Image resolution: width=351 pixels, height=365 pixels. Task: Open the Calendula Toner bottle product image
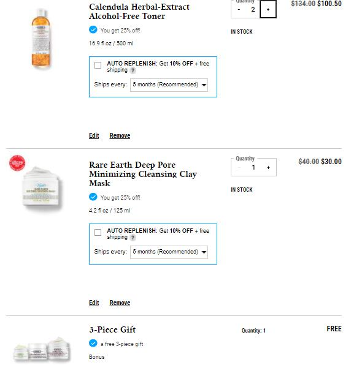tap(40, 39)
